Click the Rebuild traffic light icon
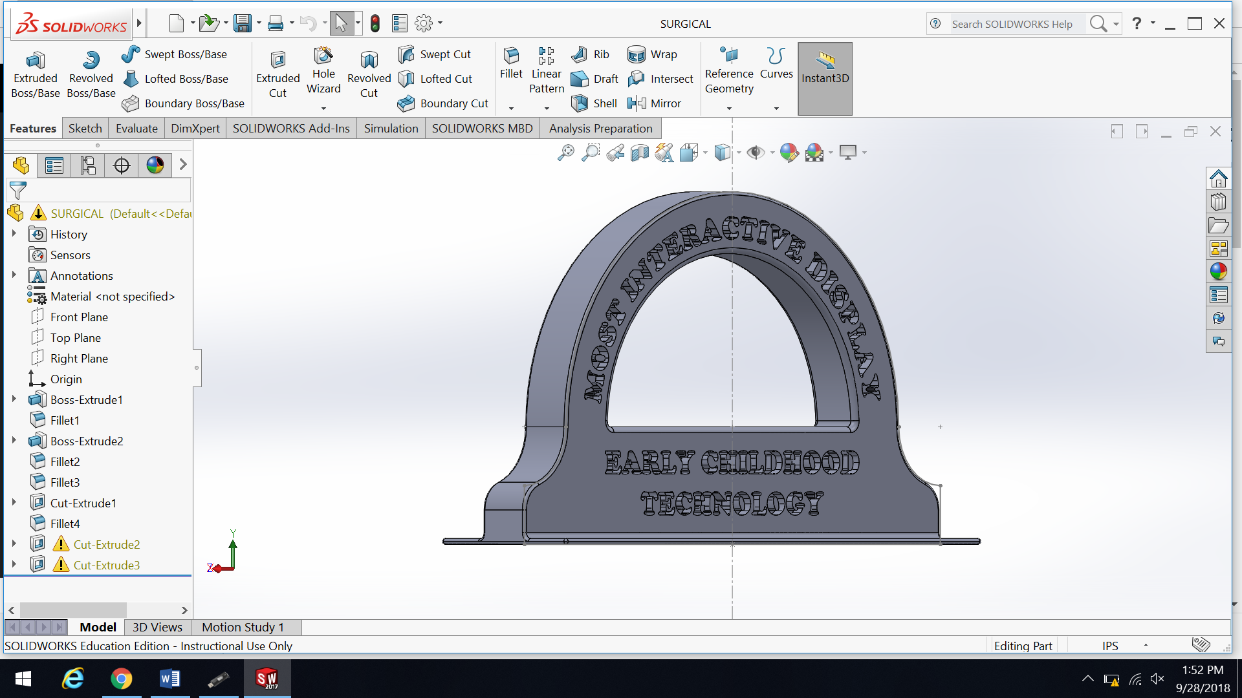The image size is (1242, 698). (375, 24)
